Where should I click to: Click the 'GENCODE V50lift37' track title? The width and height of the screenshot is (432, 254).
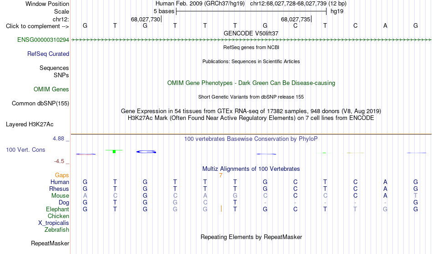tap(251, 33)
